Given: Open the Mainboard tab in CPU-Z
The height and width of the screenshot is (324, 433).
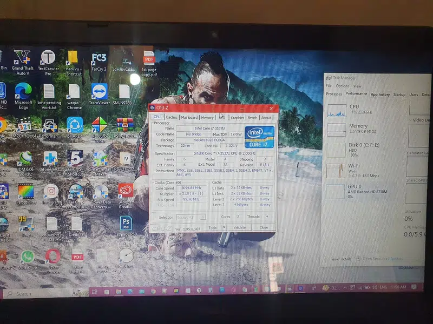Looking at the screenshot, I should pyautogui.click(x=189, y=117).
